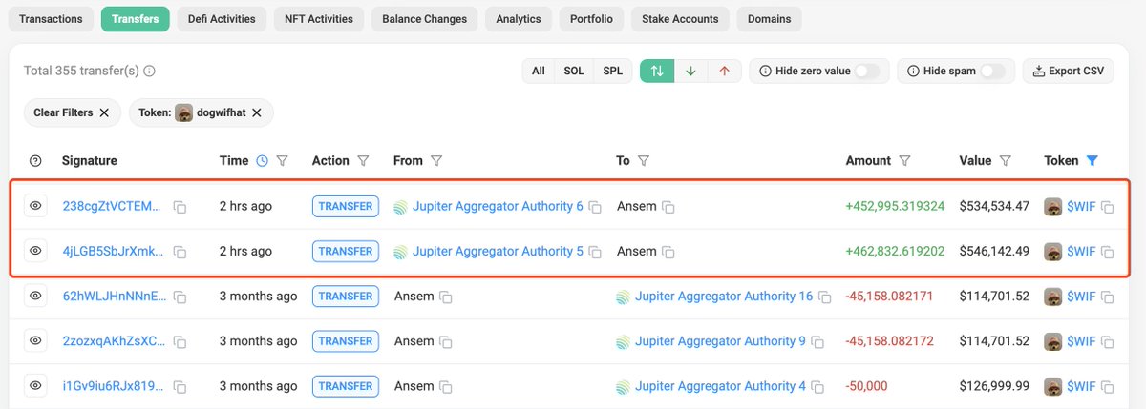Open Stake Accounts tab
The width and height of the screenshot is (1146, 409).
click(x=681, y=19)
